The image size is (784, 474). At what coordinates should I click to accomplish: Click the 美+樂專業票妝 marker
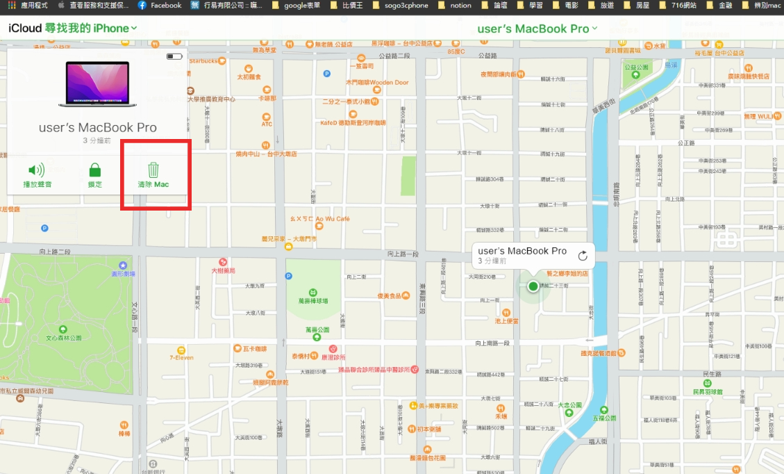tap(413, 405)
